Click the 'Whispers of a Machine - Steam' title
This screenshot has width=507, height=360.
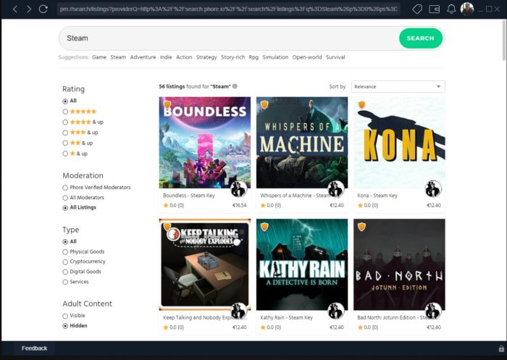295,196
